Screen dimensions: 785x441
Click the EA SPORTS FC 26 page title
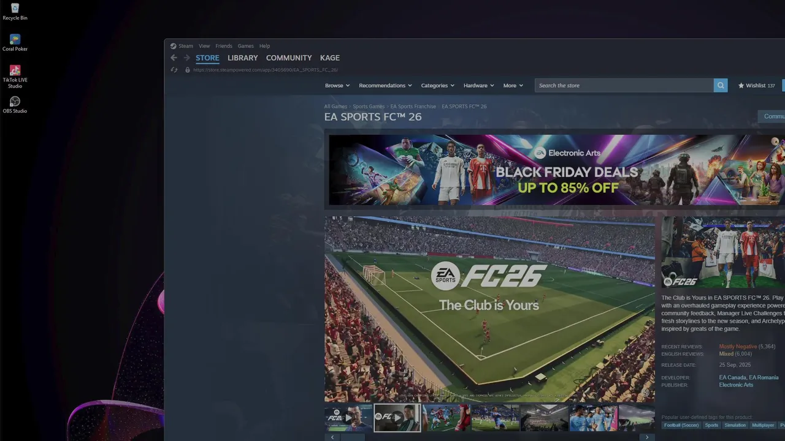(x=373, y=117)
